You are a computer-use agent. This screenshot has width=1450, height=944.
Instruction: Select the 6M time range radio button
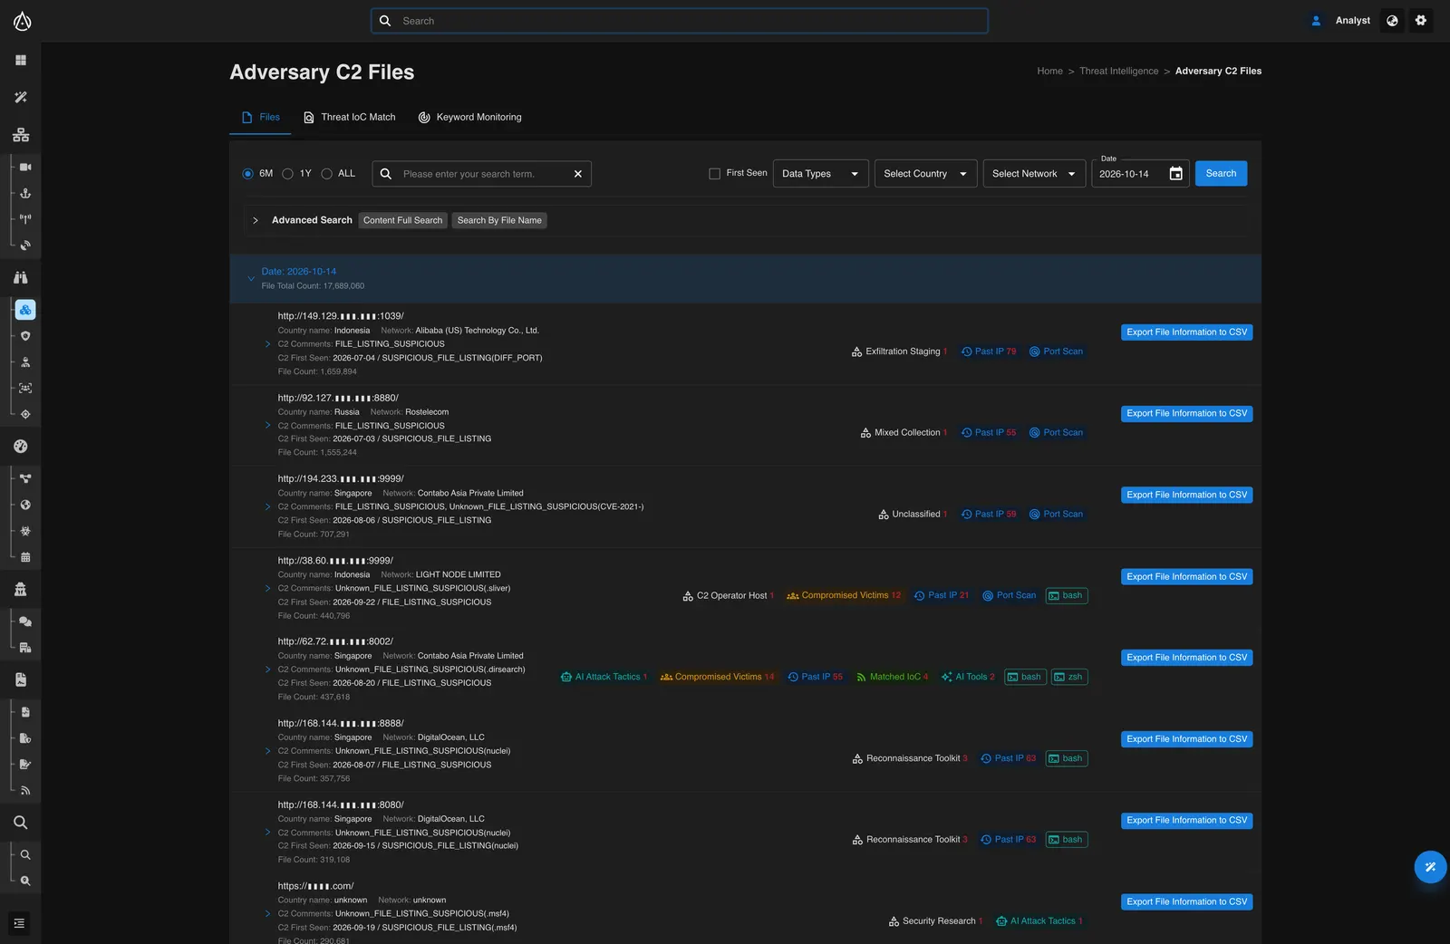click(x=247, y=174)
